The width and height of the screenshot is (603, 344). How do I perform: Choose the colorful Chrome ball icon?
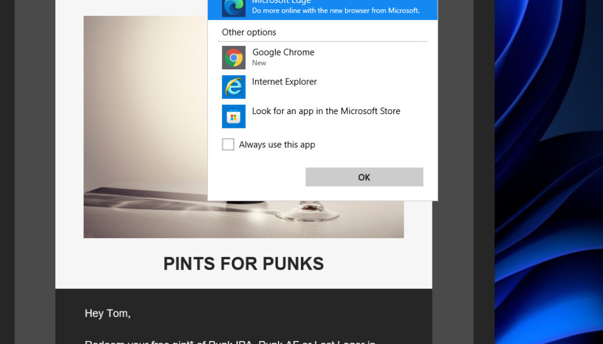233,57
